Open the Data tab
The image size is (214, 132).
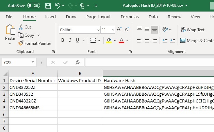point(153,17)
